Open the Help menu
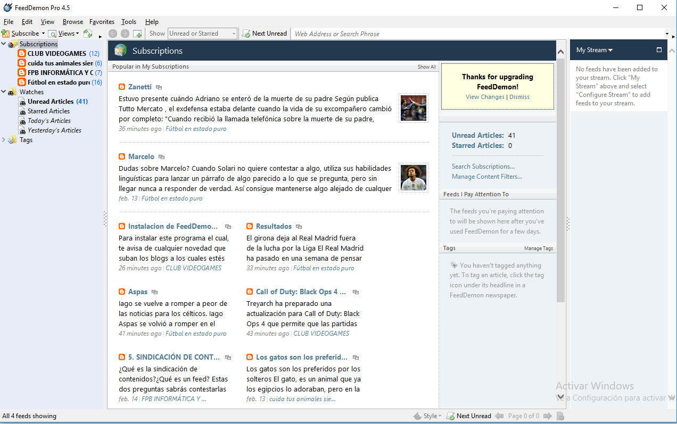The image size is (677, 424). (x=152, y=22)
